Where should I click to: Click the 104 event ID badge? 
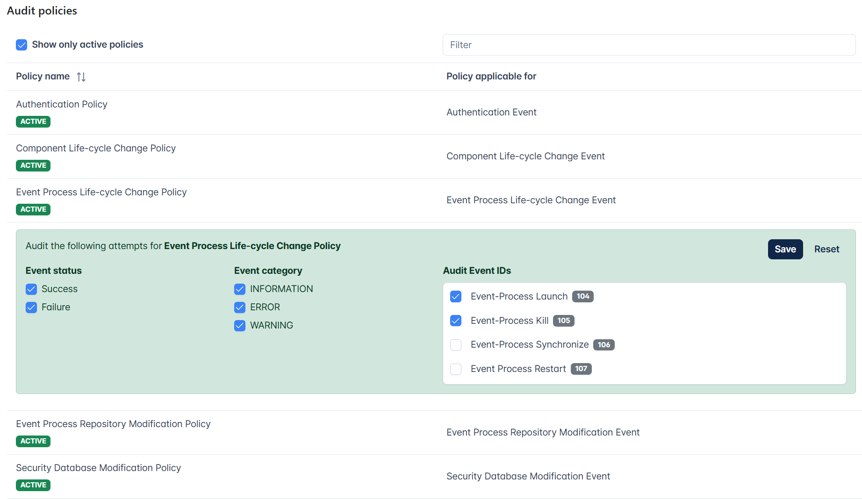583,296
